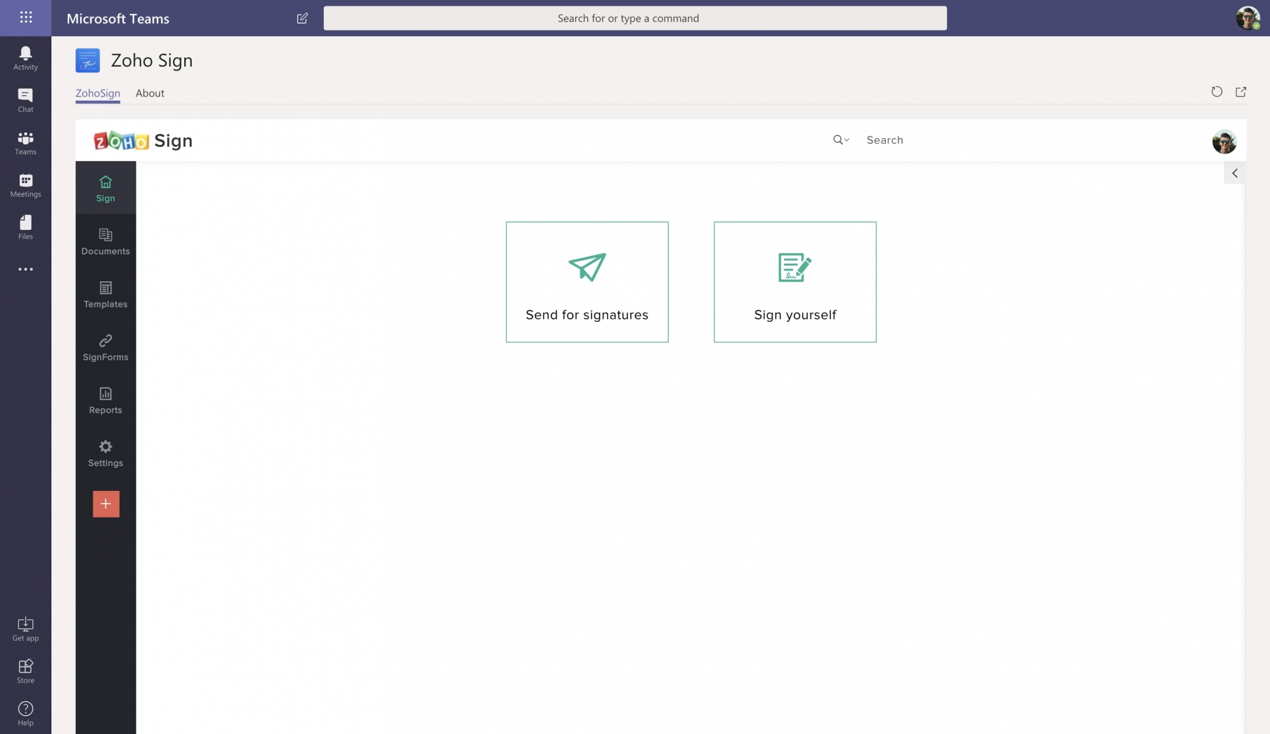
Task: Click the red plus create button
Action: 106,504
